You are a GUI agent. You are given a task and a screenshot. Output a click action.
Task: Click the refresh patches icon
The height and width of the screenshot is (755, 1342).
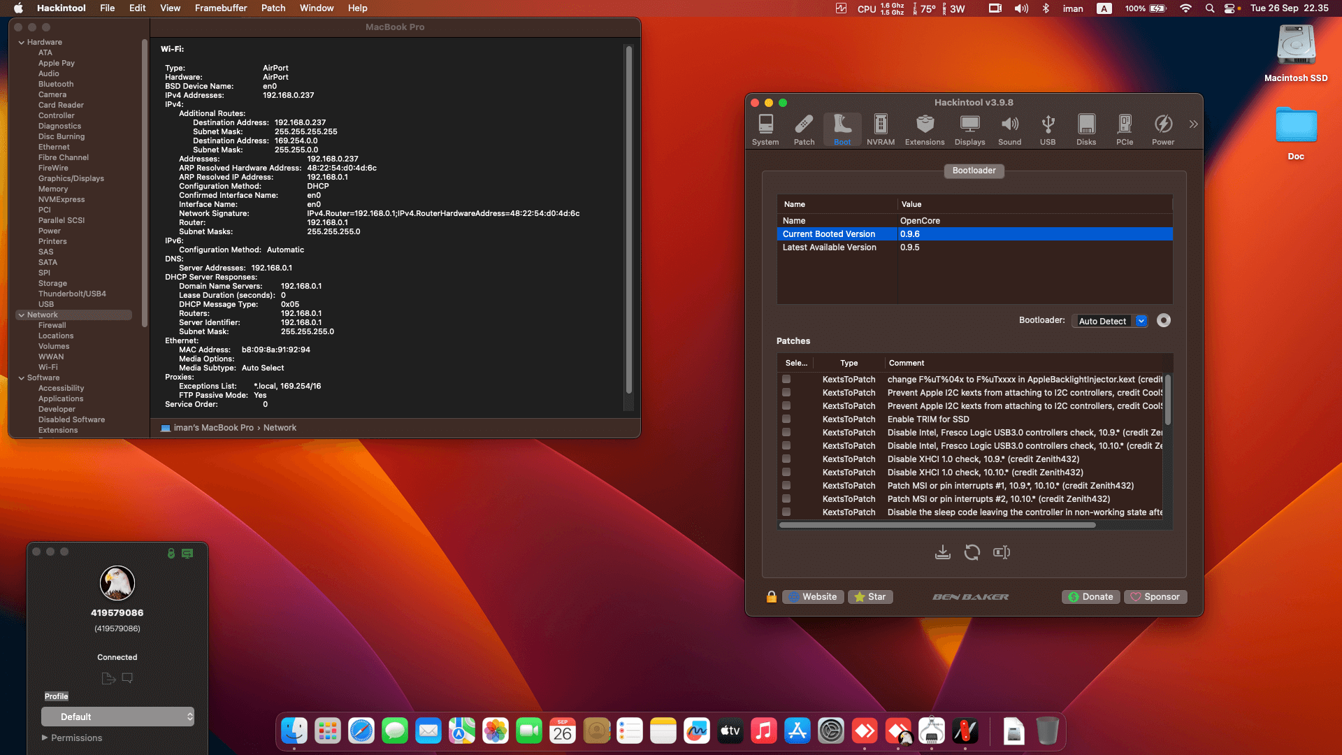972,552
